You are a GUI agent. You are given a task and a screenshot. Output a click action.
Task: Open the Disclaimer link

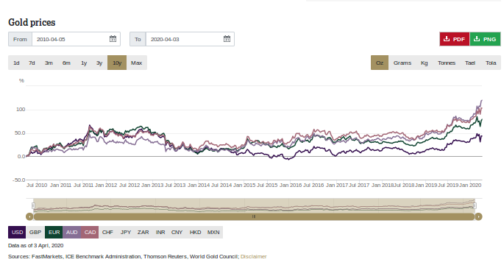(x=254, y=257)
